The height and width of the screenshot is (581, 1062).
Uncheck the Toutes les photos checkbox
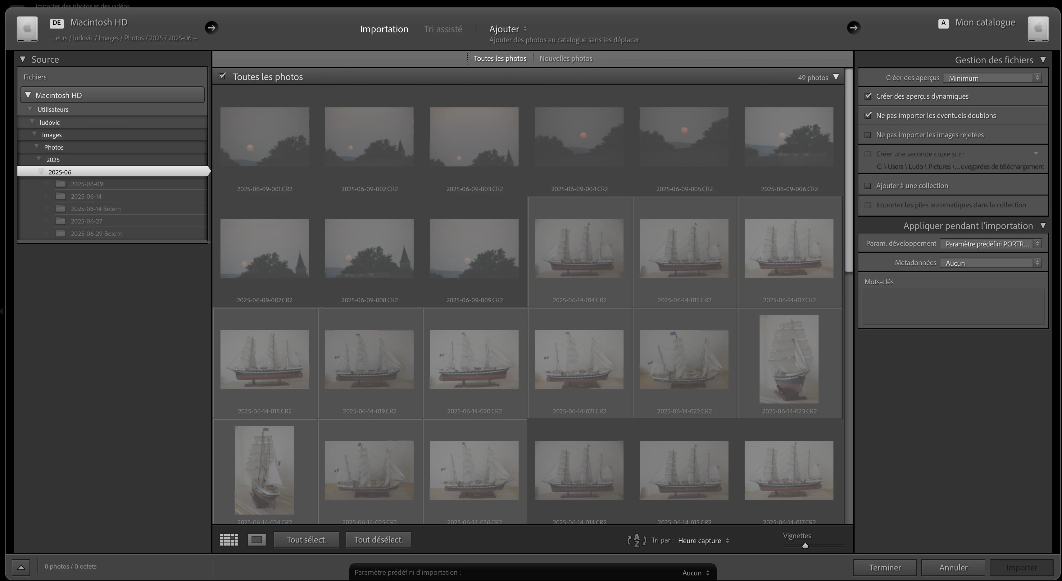223,76
